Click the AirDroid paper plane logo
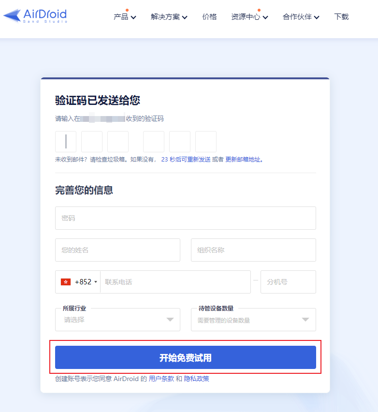The height and width of the screenshot is (412, 378). 12,16
